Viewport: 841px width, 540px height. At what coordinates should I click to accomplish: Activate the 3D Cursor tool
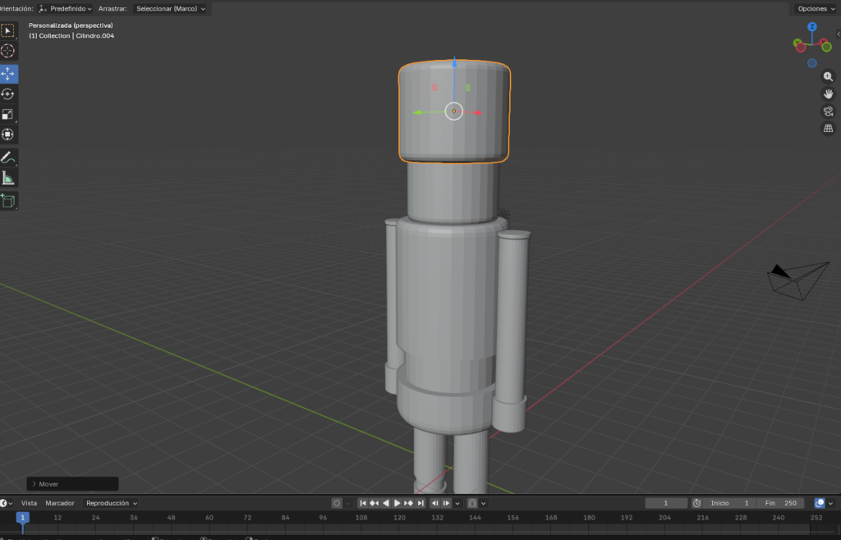coord(8,51)
